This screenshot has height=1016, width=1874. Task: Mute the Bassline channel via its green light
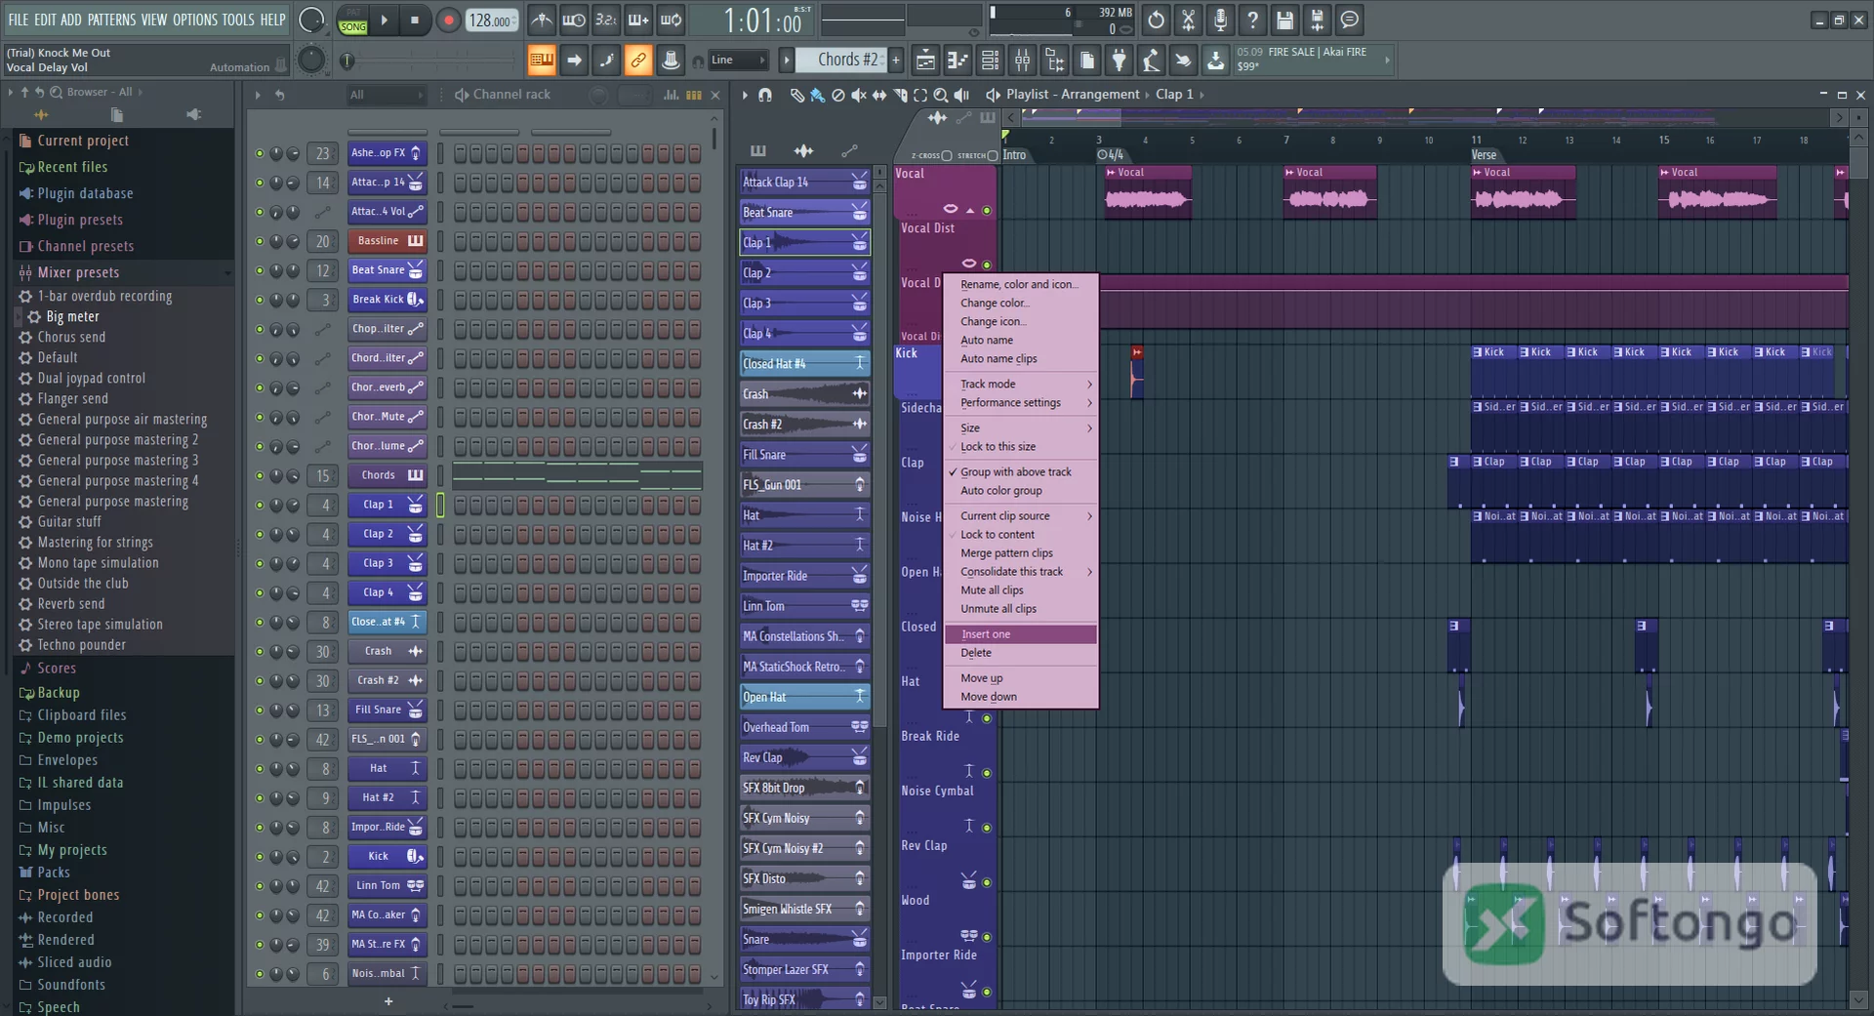[260, 241]
